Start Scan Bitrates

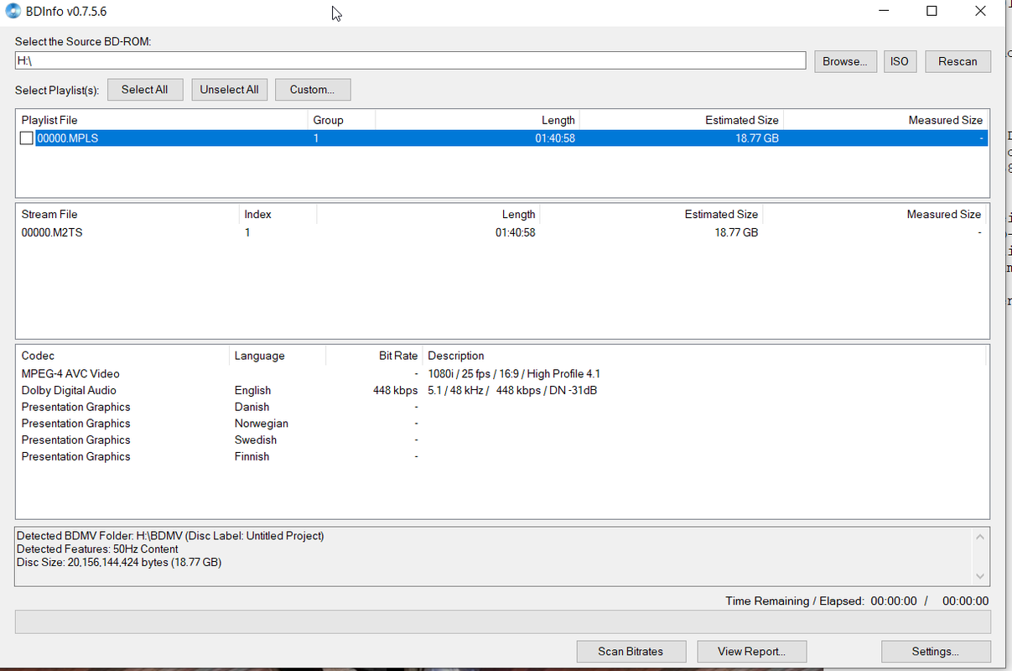(x=631, y=652)
